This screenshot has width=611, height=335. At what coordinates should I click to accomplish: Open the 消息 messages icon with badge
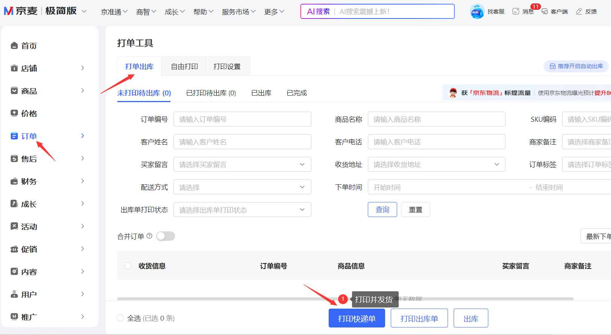pyautogui.click(x=516, y=11)
